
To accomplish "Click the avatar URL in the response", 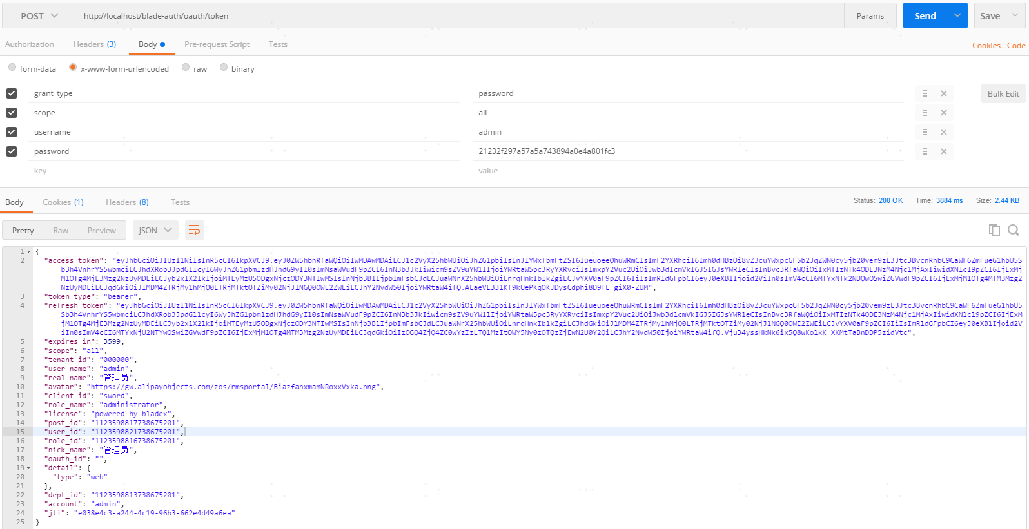I will pos(234,387).
